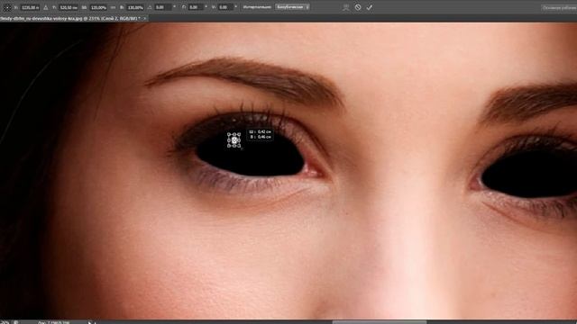Toggle the maintain aspect ratio link icon
This screenshot has height=324, width=577.
pos(113,7)
